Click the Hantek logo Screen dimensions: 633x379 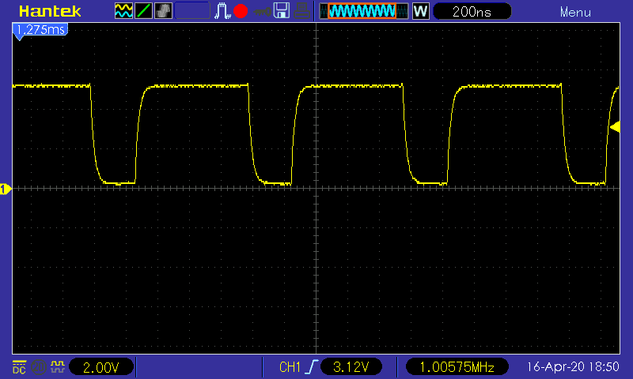[50, 11]
